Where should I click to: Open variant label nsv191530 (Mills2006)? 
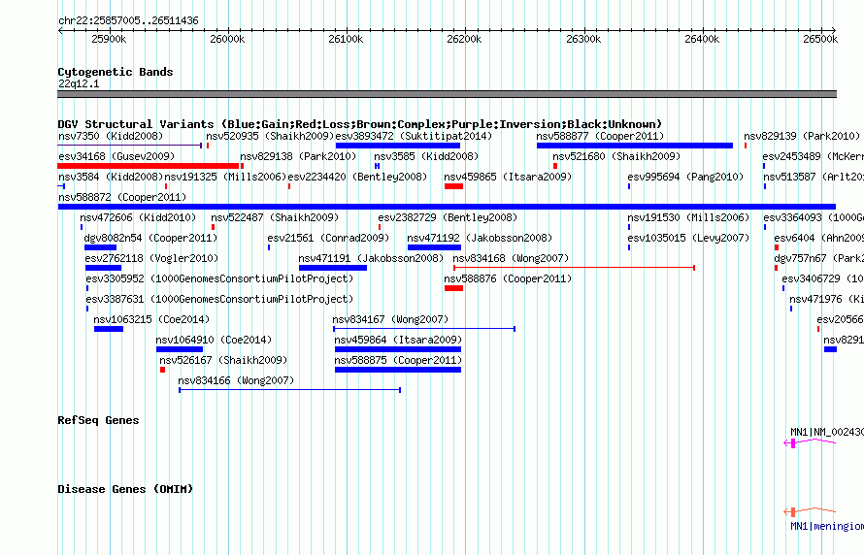tap(689, 217)
